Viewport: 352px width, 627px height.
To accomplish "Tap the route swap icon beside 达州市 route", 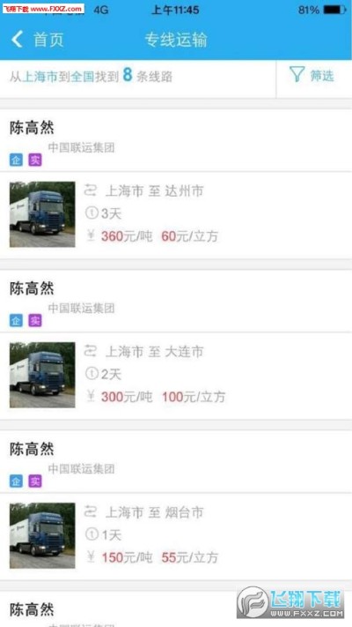I will [91, 190].
